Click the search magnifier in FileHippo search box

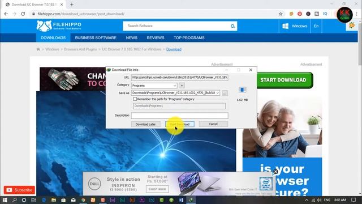pos(232,26)
